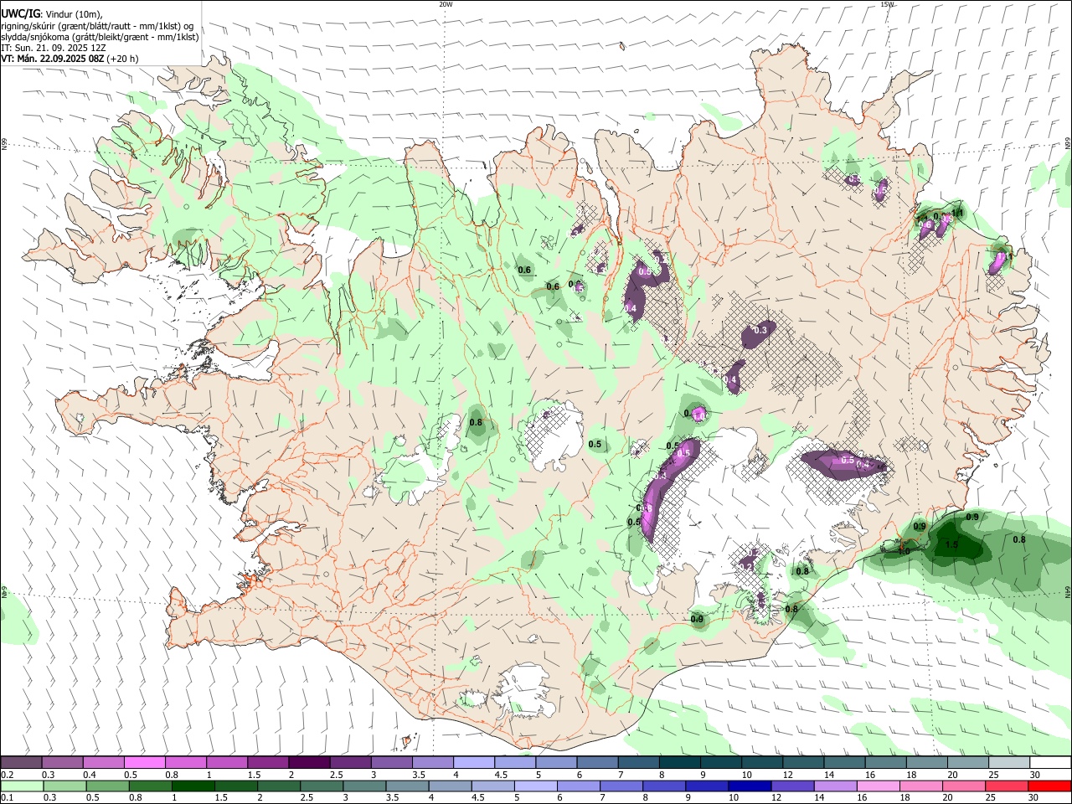This screenshot has height=804, width=1072.
Task: Click the '0.3' value in the purple snow patch
Action: click(x=760, y=331)
